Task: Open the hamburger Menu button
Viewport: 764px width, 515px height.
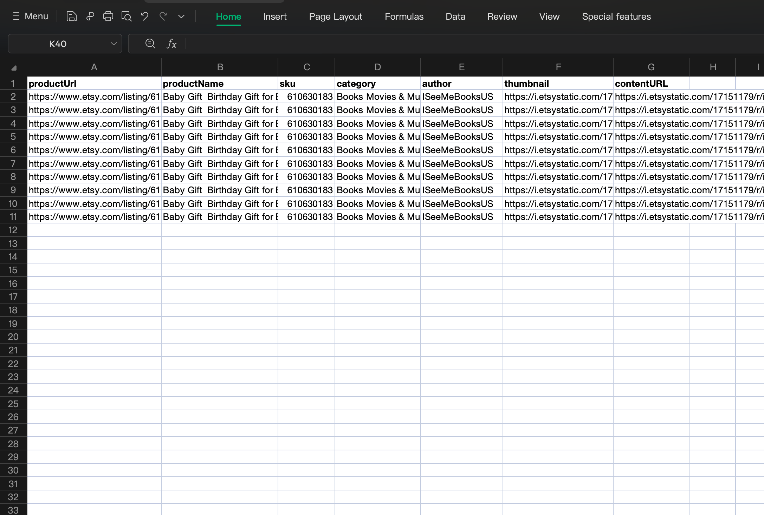Action: [30, 17]
